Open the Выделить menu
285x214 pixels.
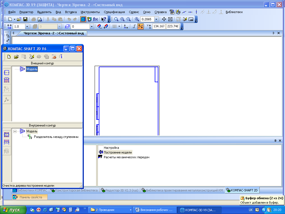click(x=44, y=12)
